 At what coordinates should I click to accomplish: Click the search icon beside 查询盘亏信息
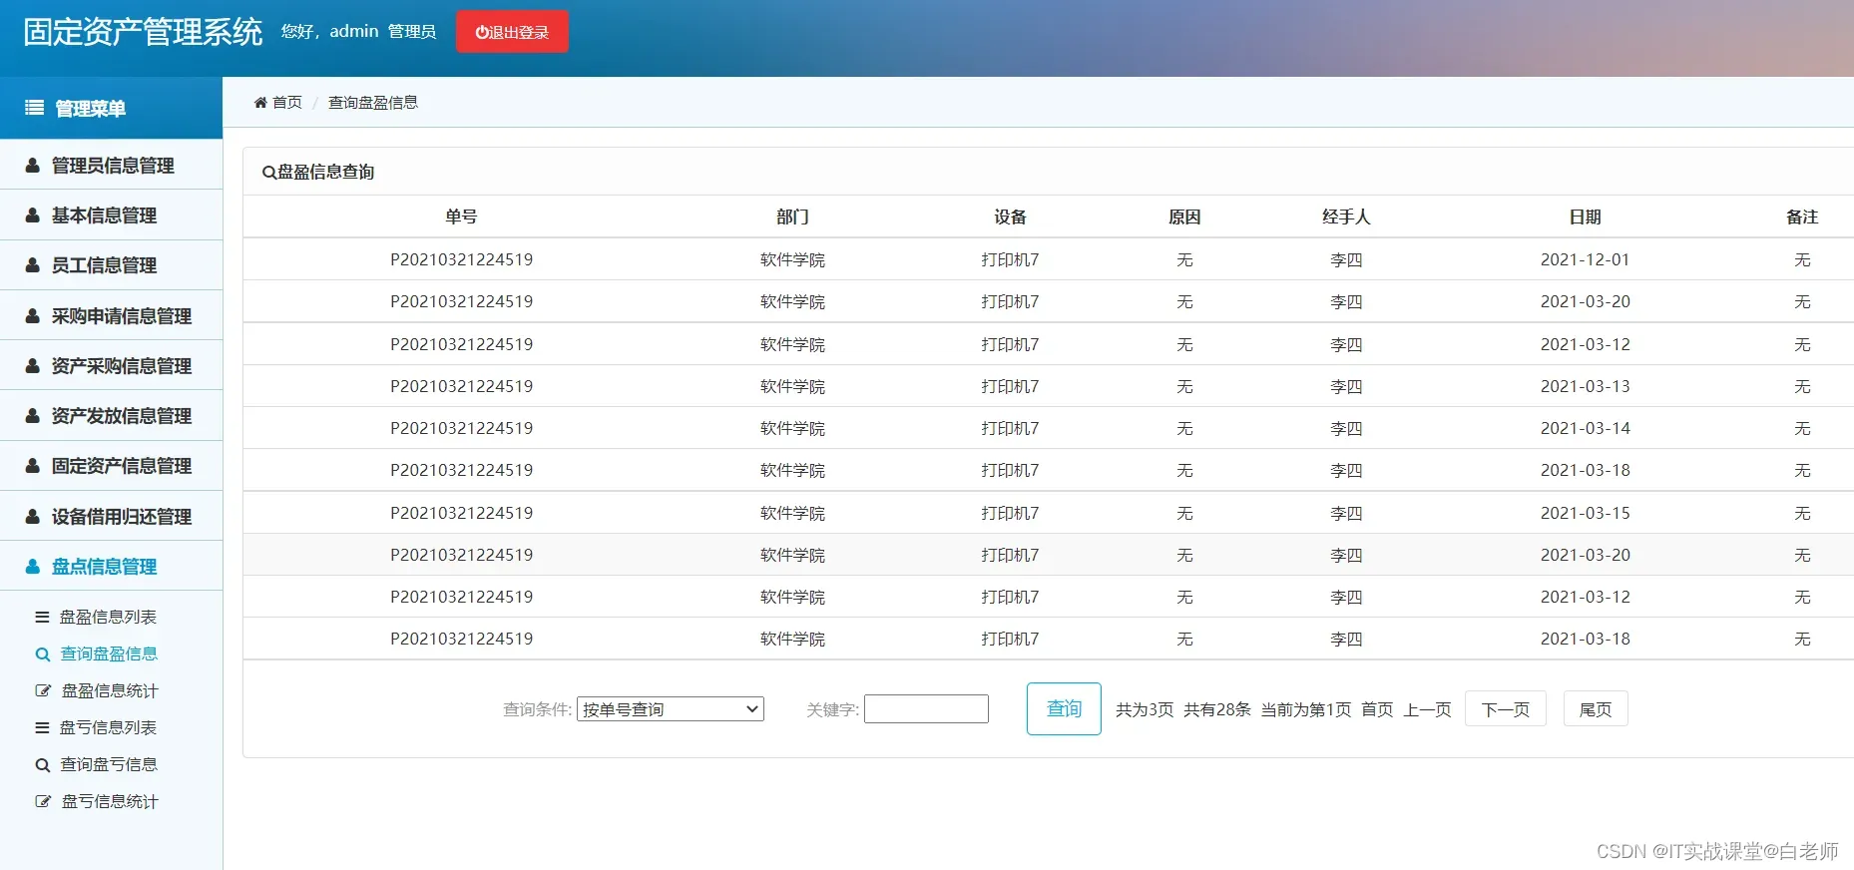coord(43,765)
